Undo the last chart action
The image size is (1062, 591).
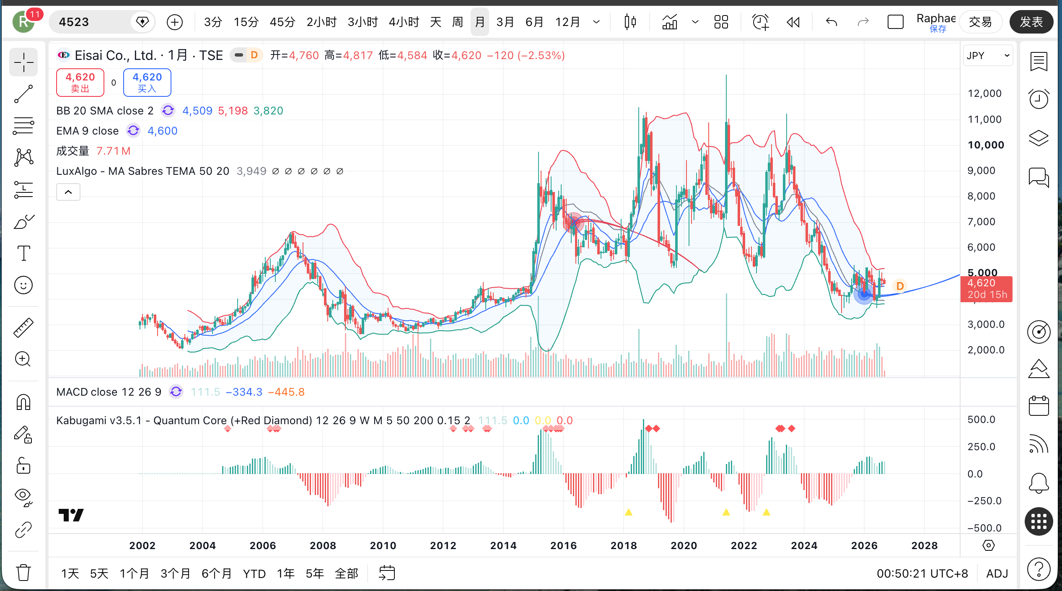coord(831,22)
